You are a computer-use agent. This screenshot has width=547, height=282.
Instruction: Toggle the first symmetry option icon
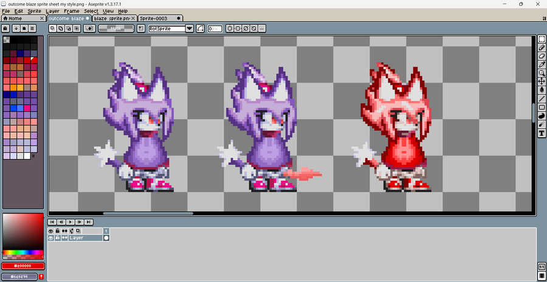(230, 29)
